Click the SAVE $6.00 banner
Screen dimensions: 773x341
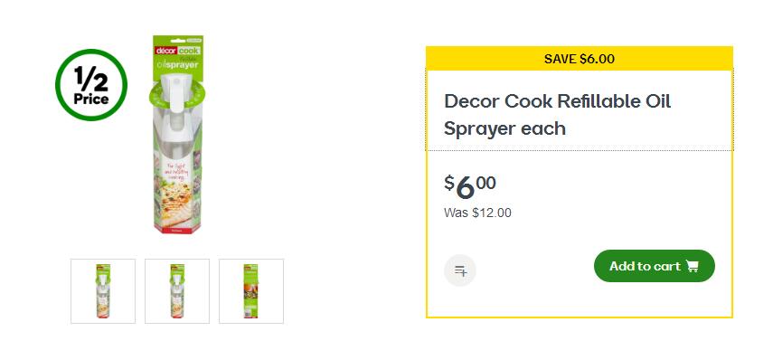[x=580, y=59]
